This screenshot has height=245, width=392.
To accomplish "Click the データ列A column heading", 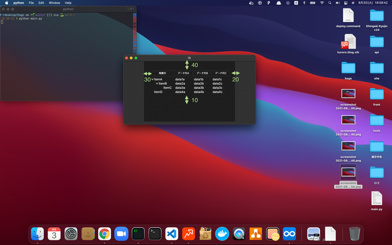I will [x=184, y=73].
